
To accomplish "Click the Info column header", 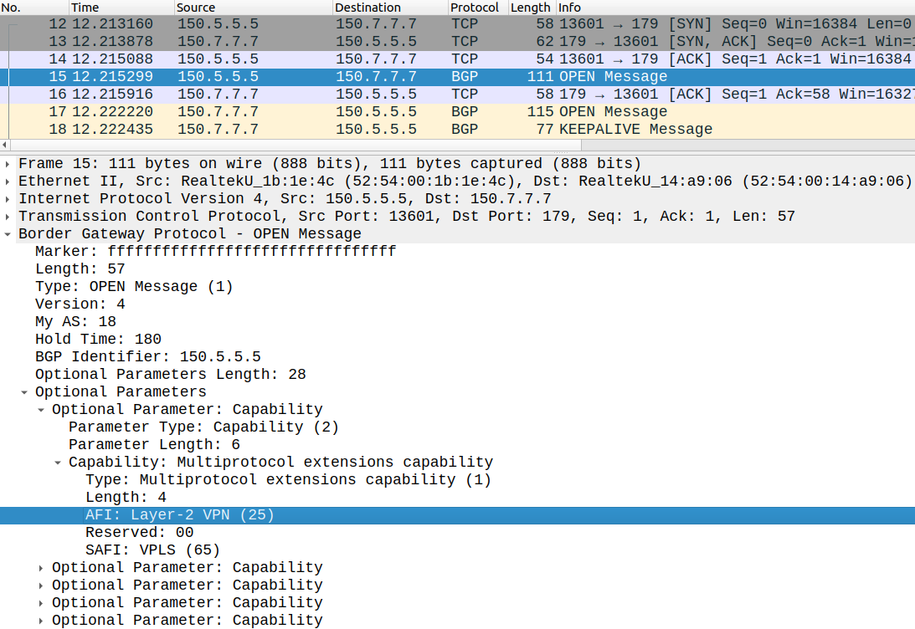I will (x=735, y=8).
